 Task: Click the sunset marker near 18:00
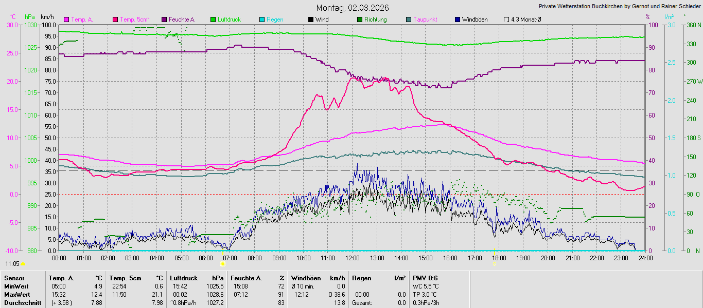[494, 264]
